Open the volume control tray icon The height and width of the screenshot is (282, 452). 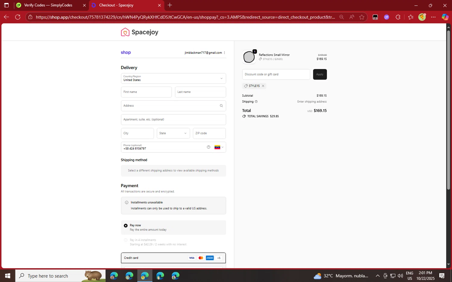click(400, 276)
